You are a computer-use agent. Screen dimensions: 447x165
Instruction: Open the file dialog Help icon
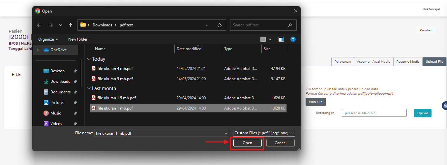(293, 39)
